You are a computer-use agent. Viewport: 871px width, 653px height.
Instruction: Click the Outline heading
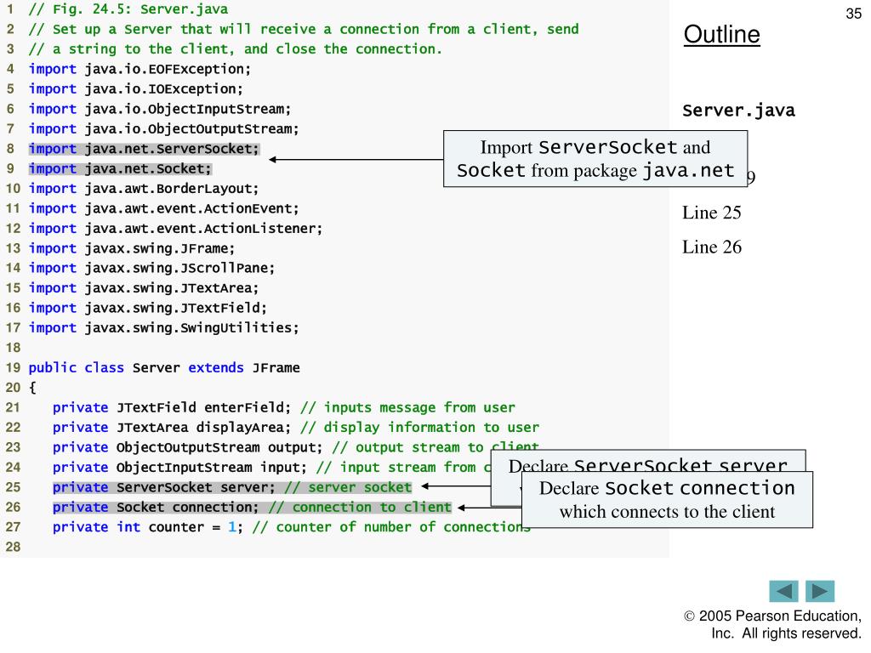tap(721, 34)
